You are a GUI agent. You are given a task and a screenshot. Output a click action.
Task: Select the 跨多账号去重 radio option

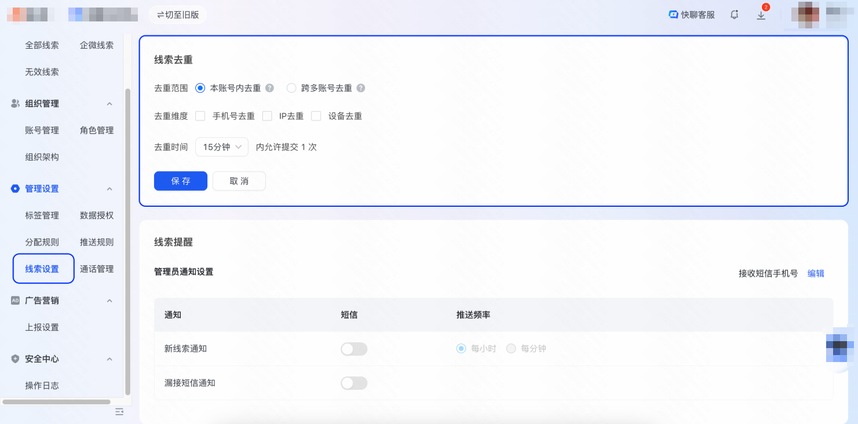point(291,87)
